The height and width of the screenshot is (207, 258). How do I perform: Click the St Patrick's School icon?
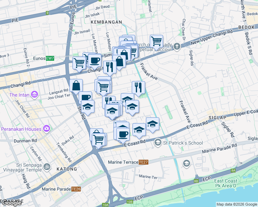158,142
